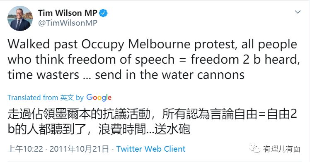The width and height of the screenshot is (310, 162).
Task: Click 'freedom of speech' phrase in tweet
Action: [121, 60]
